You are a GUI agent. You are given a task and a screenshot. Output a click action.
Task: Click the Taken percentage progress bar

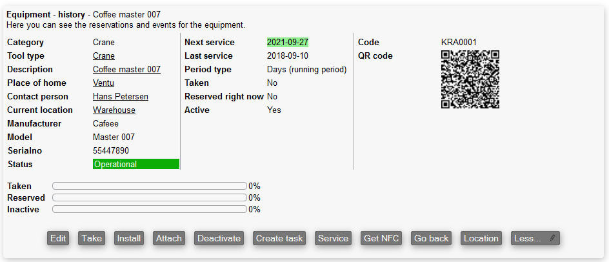(x=149, y=186)
